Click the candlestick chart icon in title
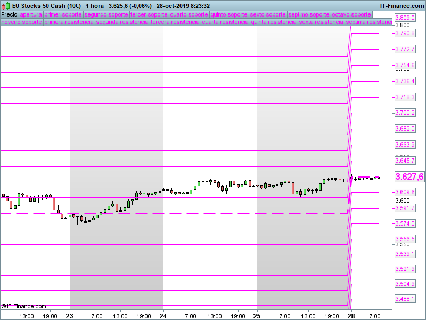Image resolution: width=426 pixels, height=320 pixels. [6, 6]
